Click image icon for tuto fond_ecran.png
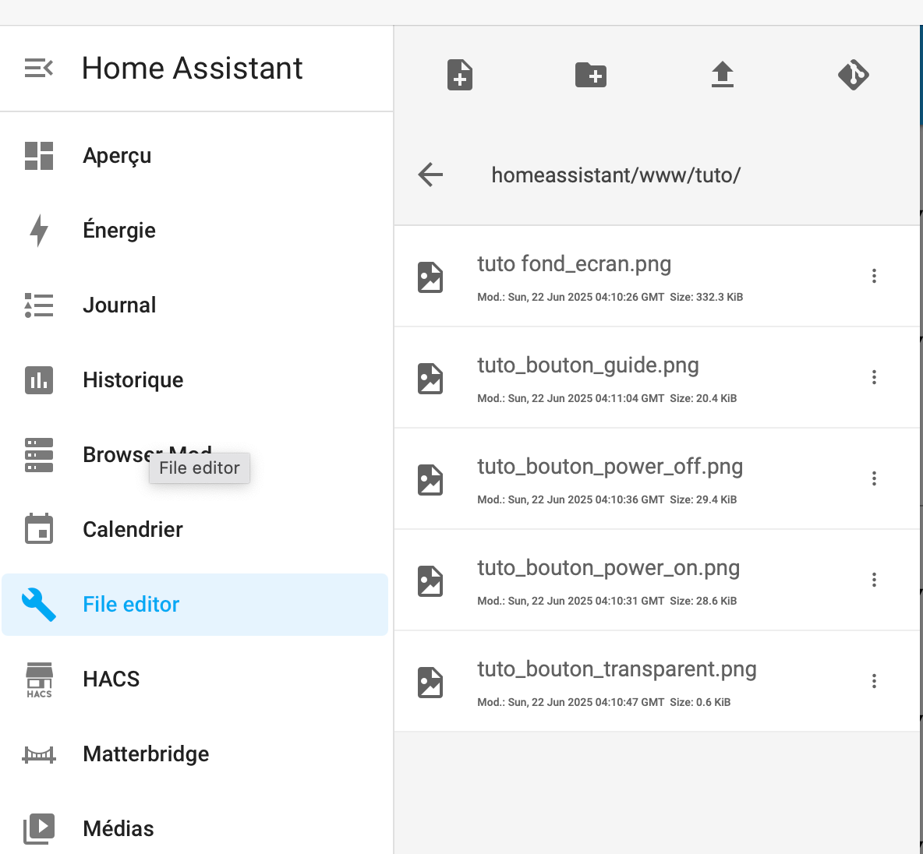The width and height of the screenshot is (923, 854). point(430,277)
